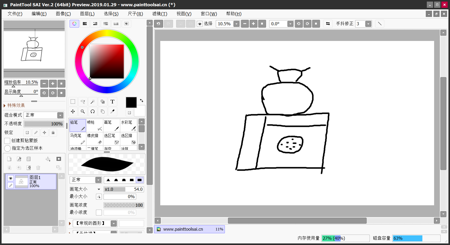Open the 编辑 menu
The height and width of the screenshot is (245, 450).
[x=39, y=14]
